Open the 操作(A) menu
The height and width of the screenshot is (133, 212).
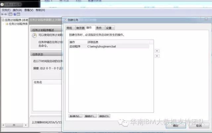pyautogui.click(x=17, y=10)
